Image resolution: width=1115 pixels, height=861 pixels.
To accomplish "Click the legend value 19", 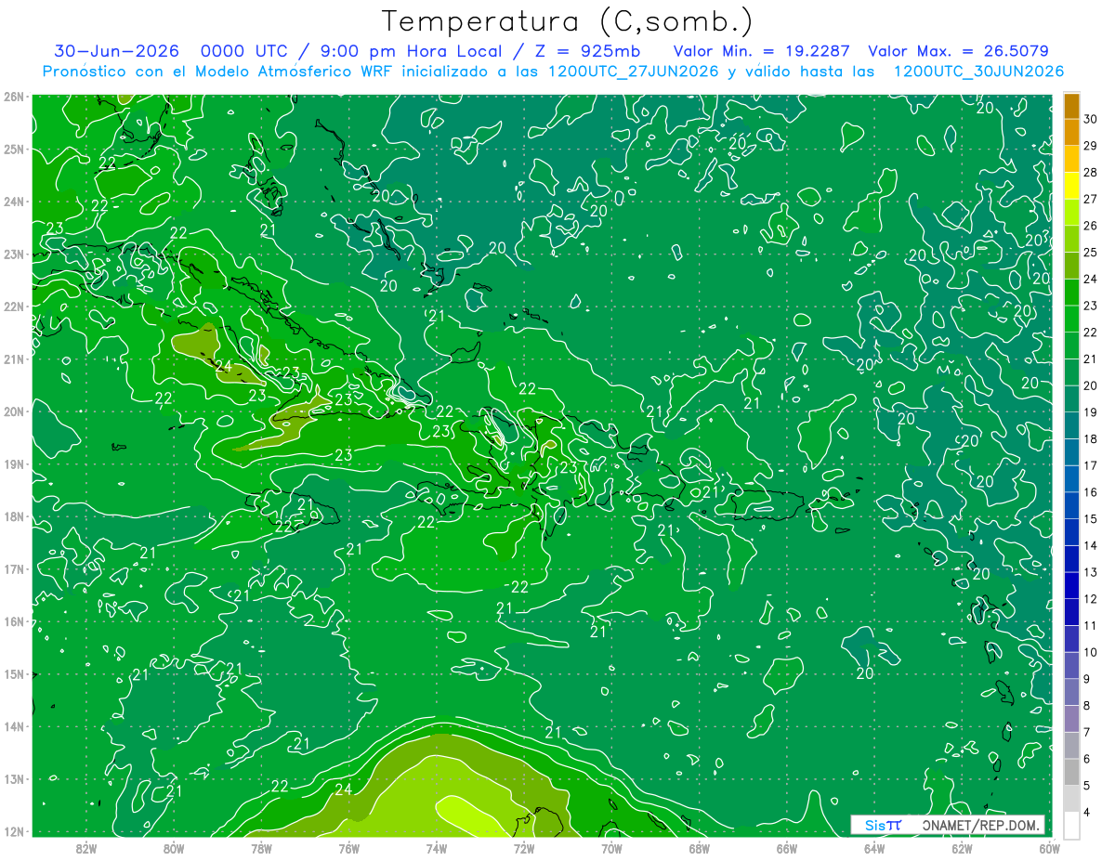I will [x=1091, y=411].
